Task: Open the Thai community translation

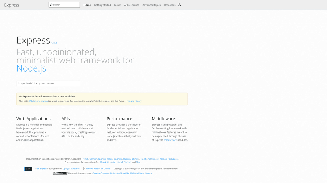Action: click(x=138, y=162)
